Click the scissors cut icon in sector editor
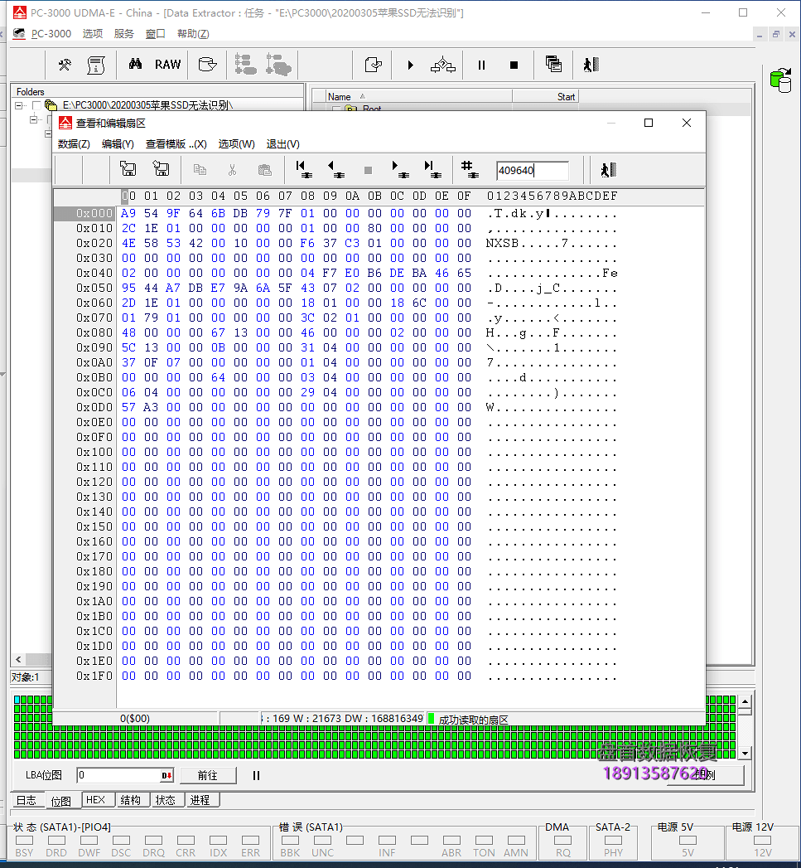Screen dimensions: 801x868 coord(232,170)
